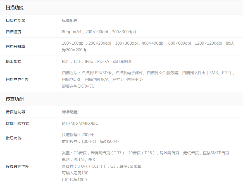Click the 快速拨号：2000个 specification text

coord(78,134)
